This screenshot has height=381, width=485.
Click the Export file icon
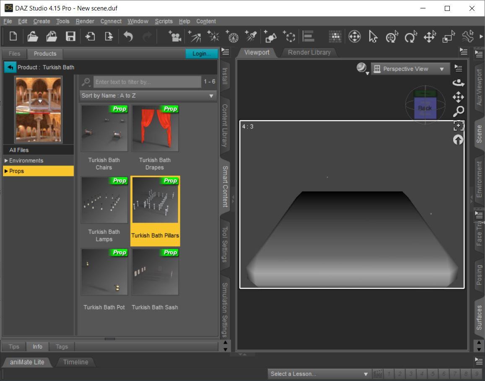pos(109,36)
